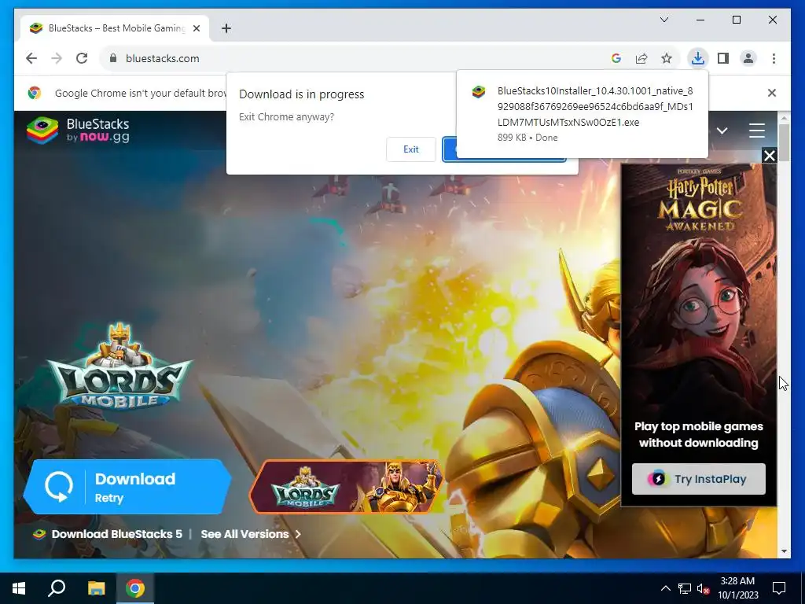
Task: Share this page icon in address bar
Action: click(x=641, y=58)
